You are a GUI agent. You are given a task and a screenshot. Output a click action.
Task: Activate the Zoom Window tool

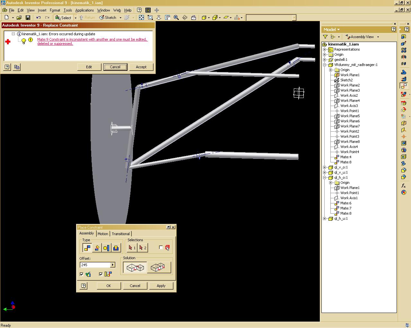tap(150, 18)
